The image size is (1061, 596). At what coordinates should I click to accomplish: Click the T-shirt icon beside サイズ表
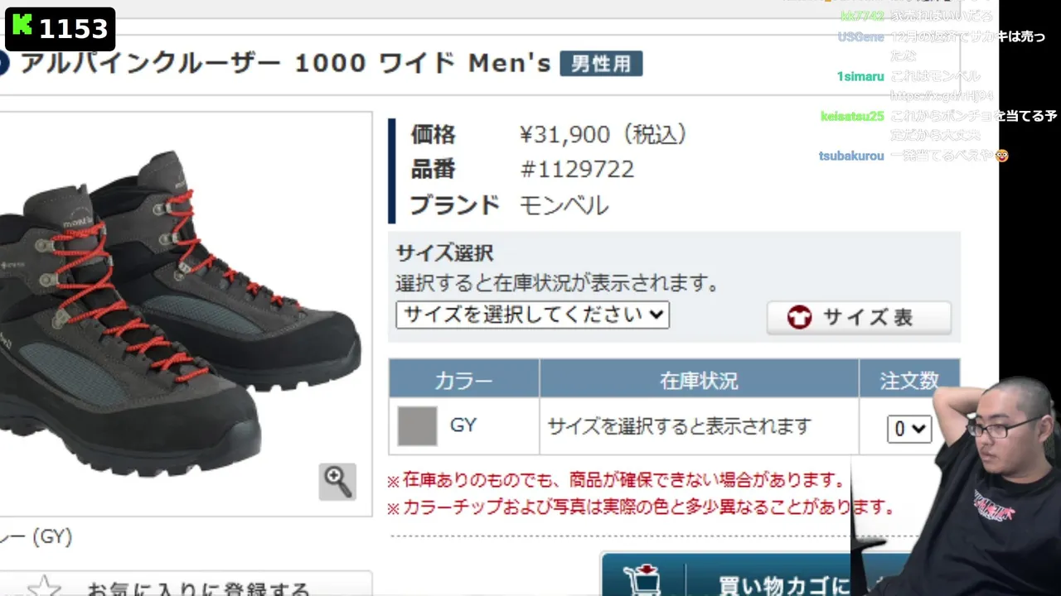[x=799, y=317]
